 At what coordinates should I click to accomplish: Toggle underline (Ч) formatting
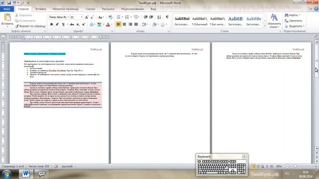click(x=63, y=24)
